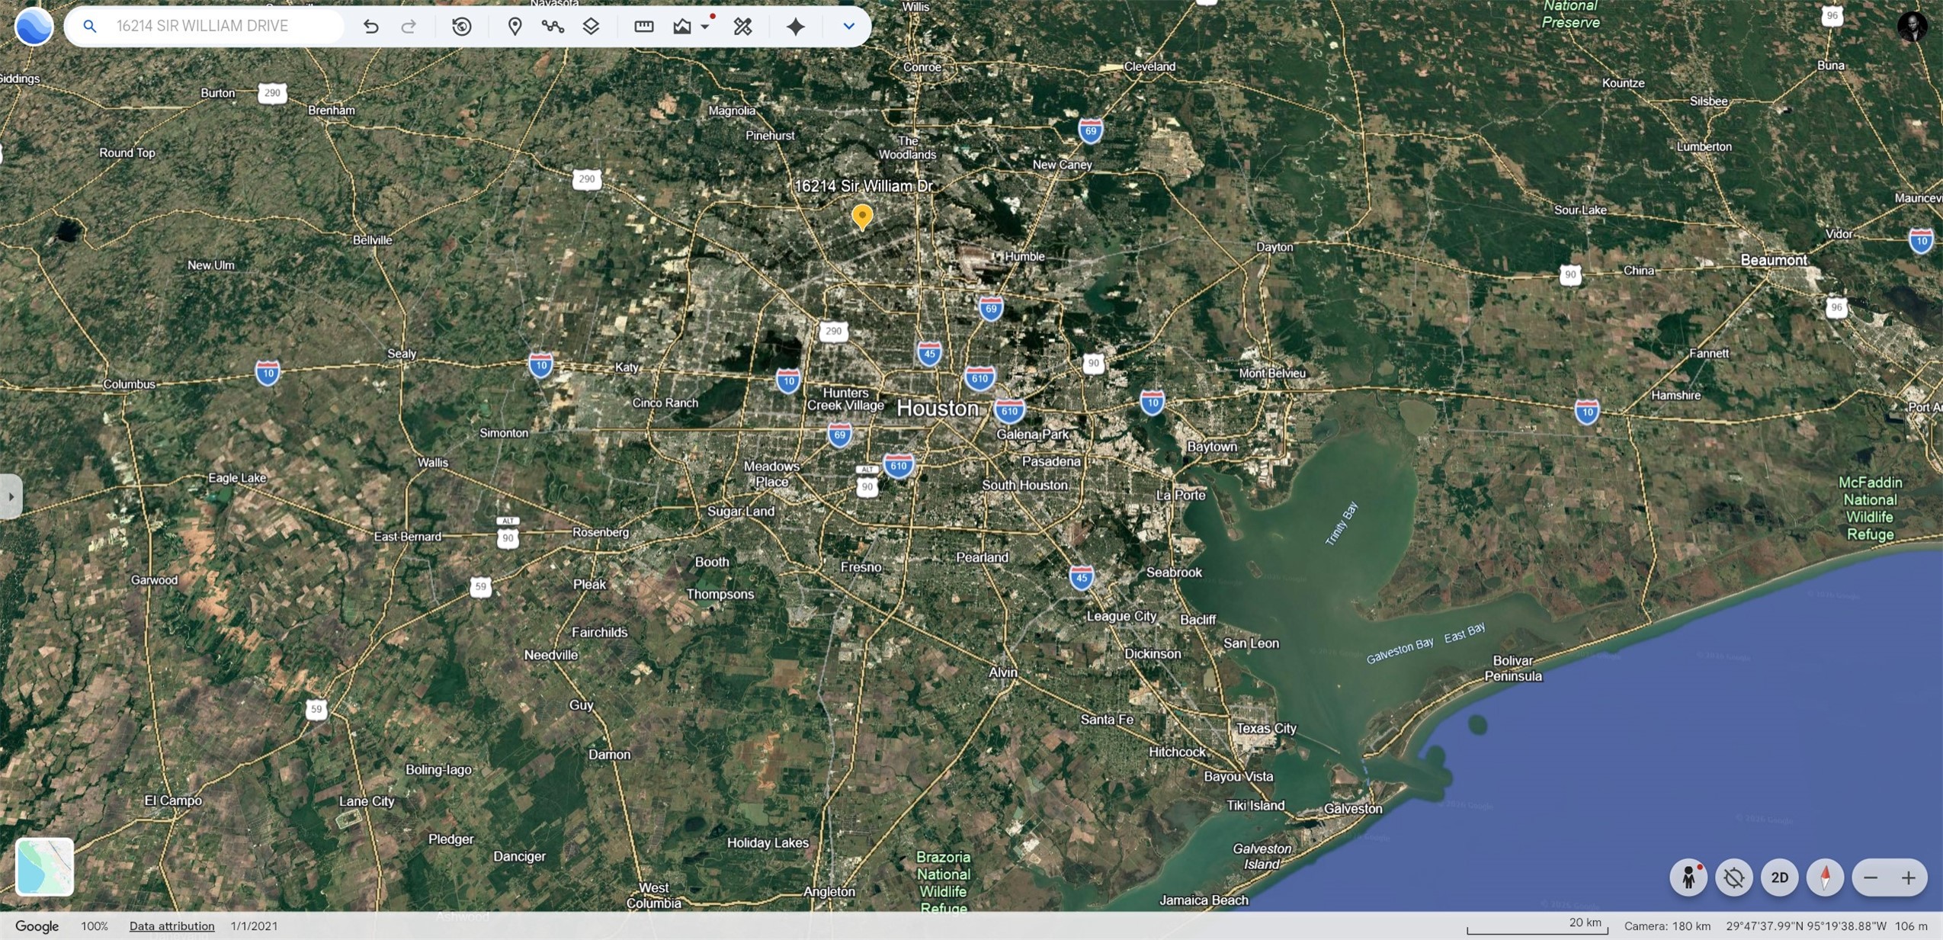Zoom out with the minus button
This screenshot has width=1943, height=940.
pyautogui.click(x=1871, y=877)
